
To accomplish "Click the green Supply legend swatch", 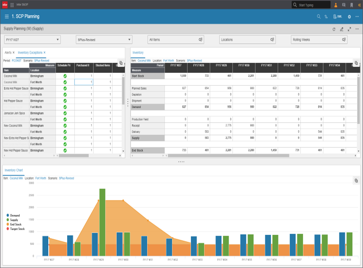I will pyautogui.click(x=7, y=220).
